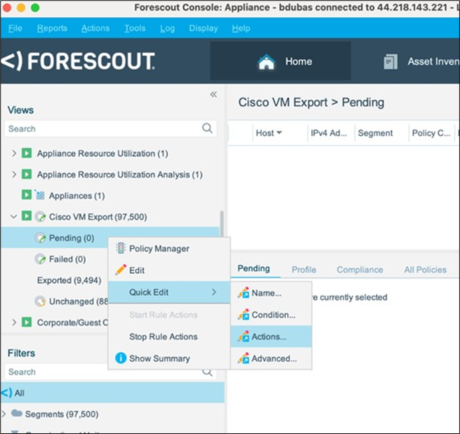Click the Failed (0) rule icon
460x434 pixels.
tap(40, 259)
